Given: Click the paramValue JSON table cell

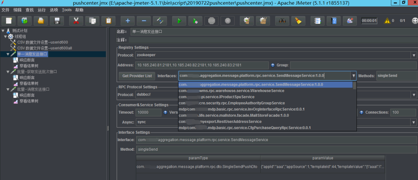Looking at the screenshot, I should (322, 167).
